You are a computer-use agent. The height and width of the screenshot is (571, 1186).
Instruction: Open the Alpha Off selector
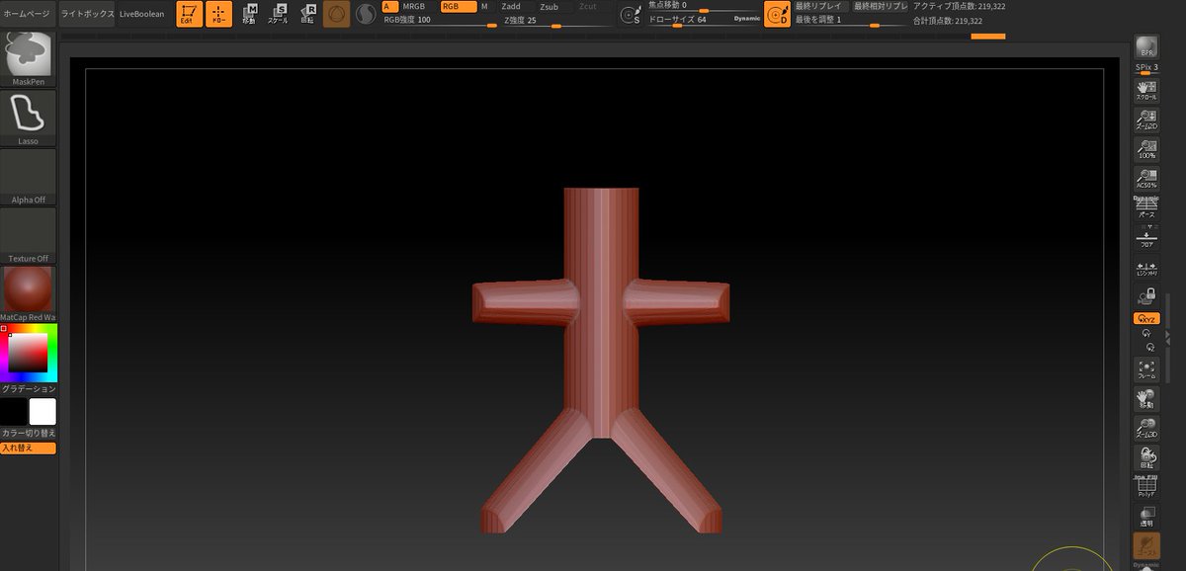point(29,177)
